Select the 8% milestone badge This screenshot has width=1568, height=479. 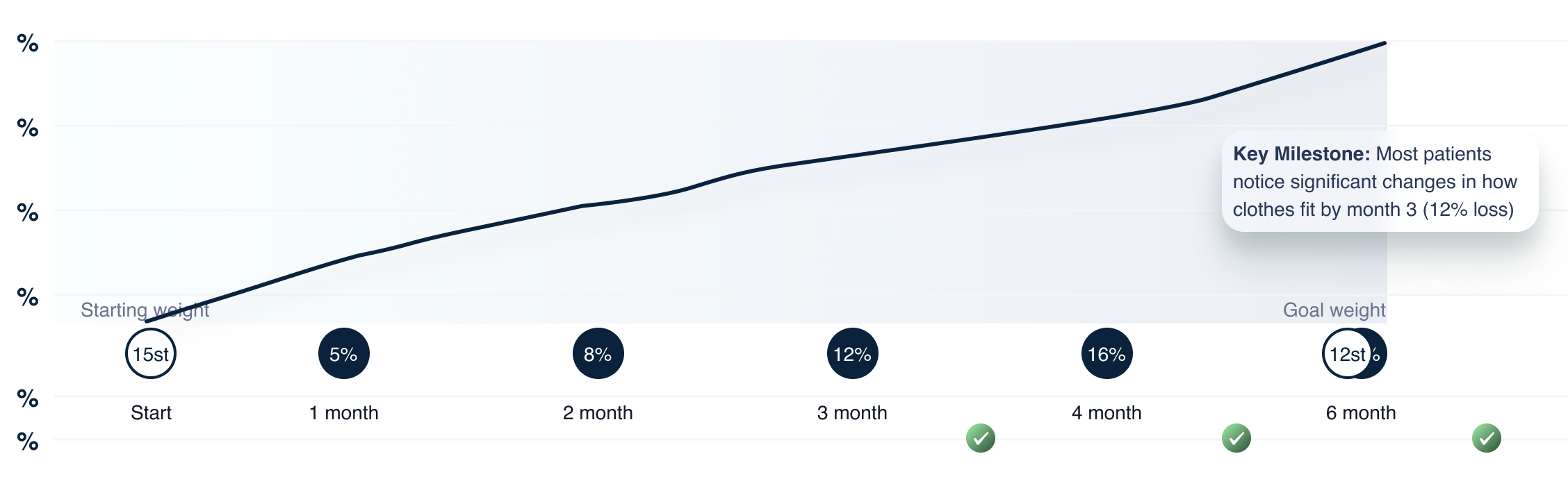598,353
